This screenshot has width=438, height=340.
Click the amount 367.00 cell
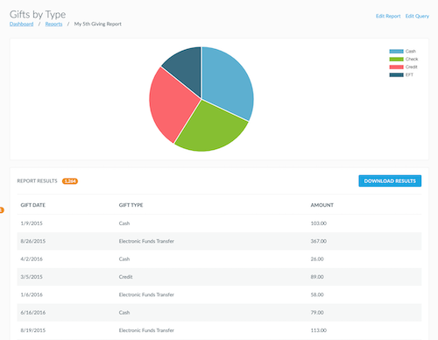(x=319, y=241)
